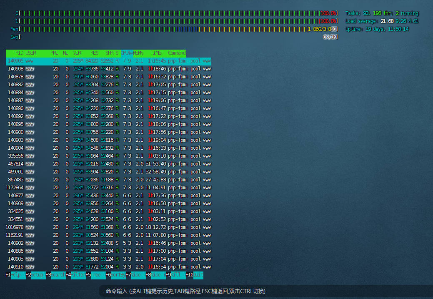Open the F6 SortBy menu
This screenshot has height=299, width=433.
click(116, 275)
